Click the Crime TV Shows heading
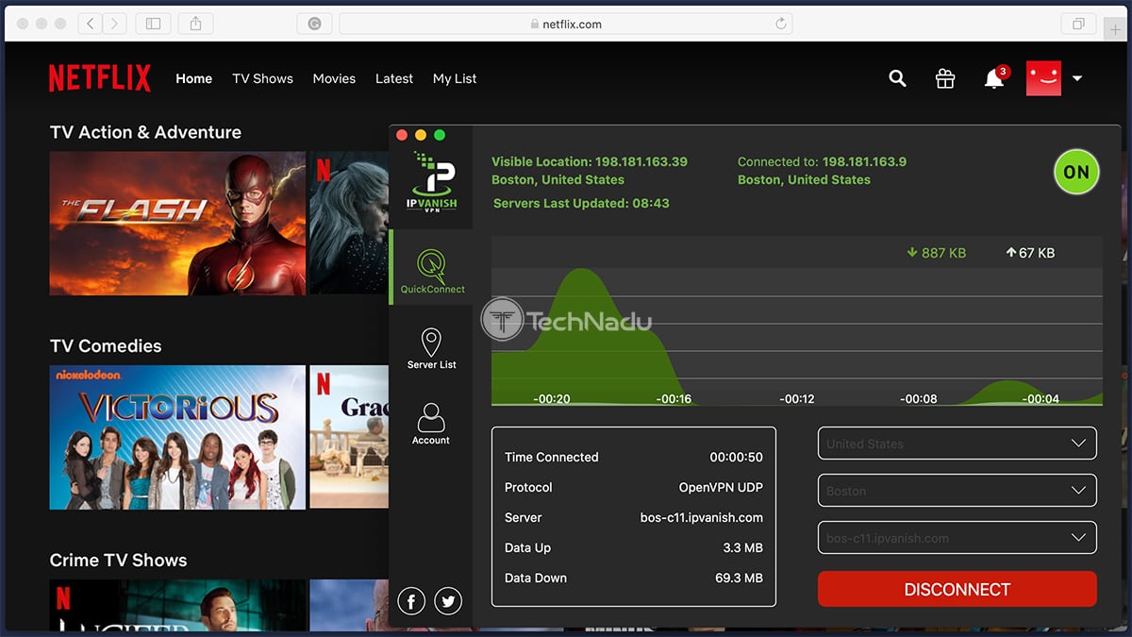Viewport: 1132px width, 637px height. 118,560
